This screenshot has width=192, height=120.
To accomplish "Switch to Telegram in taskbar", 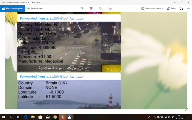I will pos(62,117).
